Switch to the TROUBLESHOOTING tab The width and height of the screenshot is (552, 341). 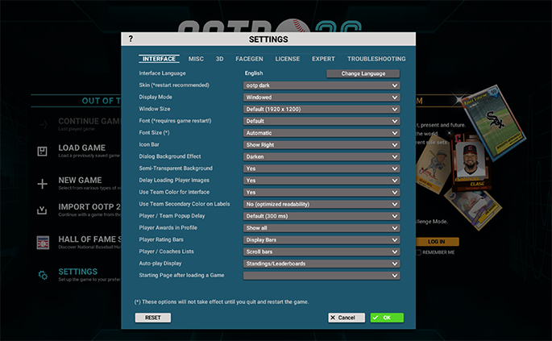(x=376, y=59)
